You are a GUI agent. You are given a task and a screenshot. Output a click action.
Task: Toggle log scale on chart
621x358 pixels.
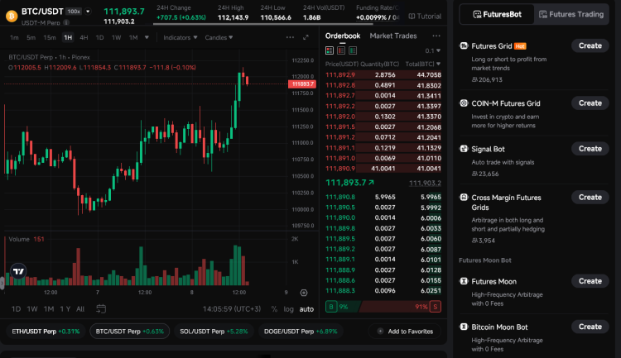(289, 309)
